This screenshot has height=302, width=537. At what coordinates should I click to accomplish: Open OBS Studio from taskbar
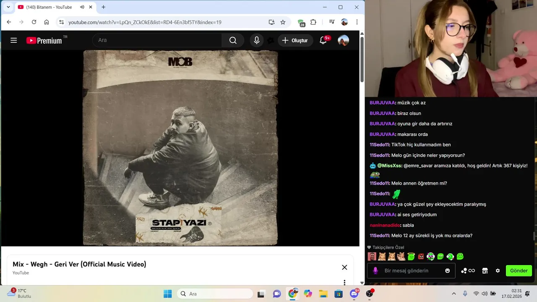click(x=370, y=294)
